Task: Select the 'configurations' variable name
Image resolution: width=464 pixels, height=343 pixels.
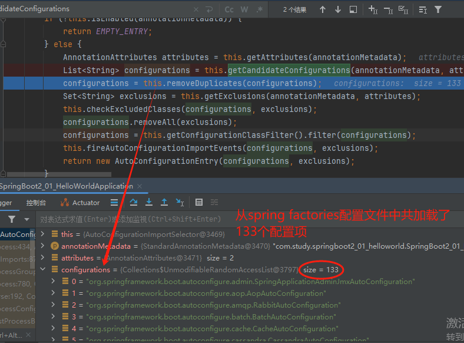Action: point(85,270)
